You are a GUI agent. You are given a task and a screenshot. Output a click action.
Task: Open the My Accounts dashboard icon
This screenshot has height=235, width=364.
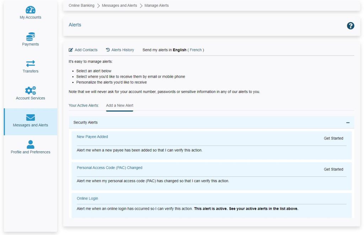30,10
